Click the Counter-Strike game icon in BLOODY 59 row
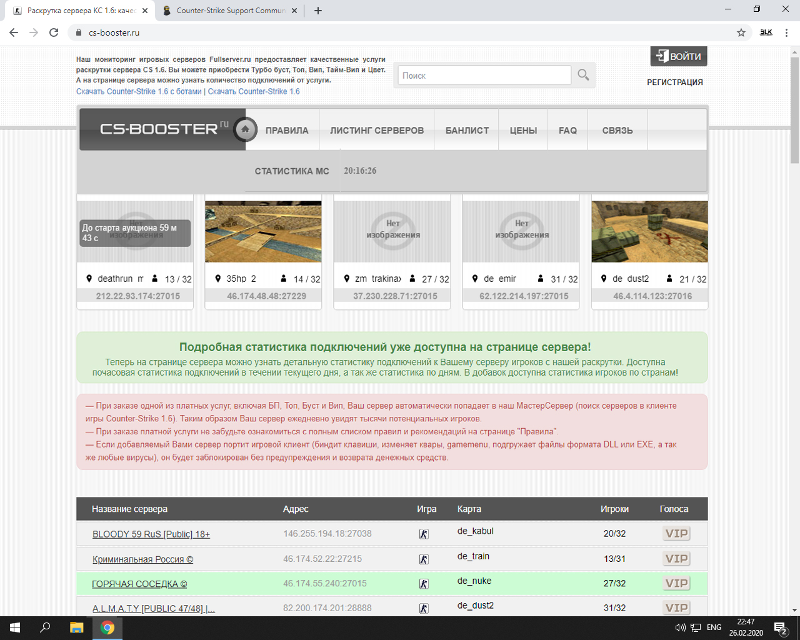This screenshot has height=640, width=800. pos(424,534)
